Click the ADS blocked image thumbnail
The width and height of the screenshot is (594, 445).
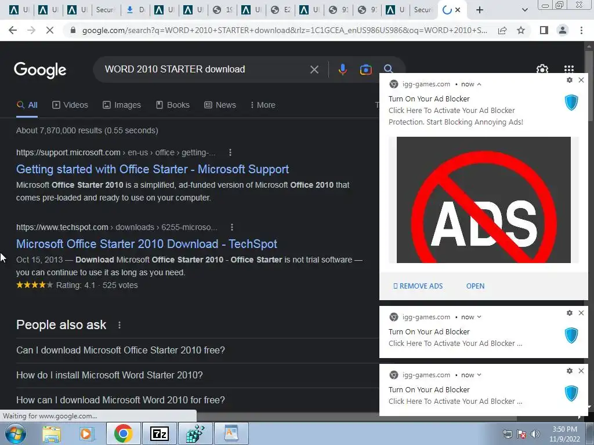coord(483,200)
